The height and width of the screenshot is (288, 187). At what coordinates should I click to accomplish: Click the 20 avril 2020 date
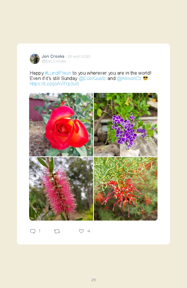(x=79, y=56)
